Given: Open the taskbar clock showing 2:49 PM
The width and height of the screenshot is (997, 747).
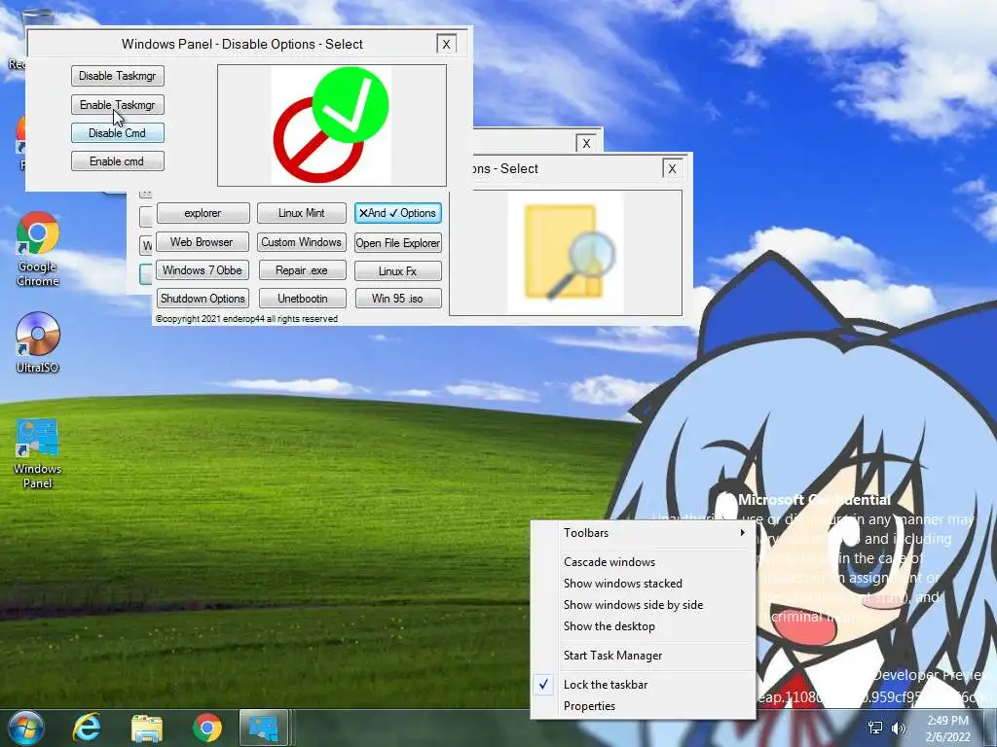Looking at the screenshot, I should tap(948, 729).
